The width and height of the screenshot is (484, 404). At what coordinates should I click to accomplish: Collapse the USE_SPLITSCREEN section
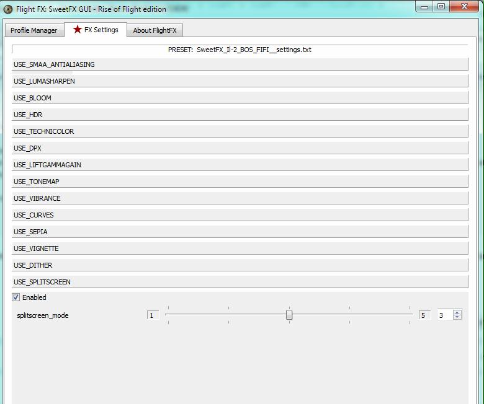[240, 282]
